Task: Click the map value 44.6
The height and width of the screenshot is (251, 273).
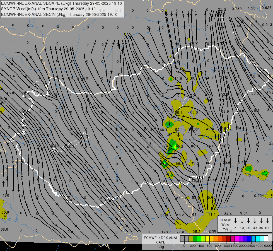Action: 178,79
